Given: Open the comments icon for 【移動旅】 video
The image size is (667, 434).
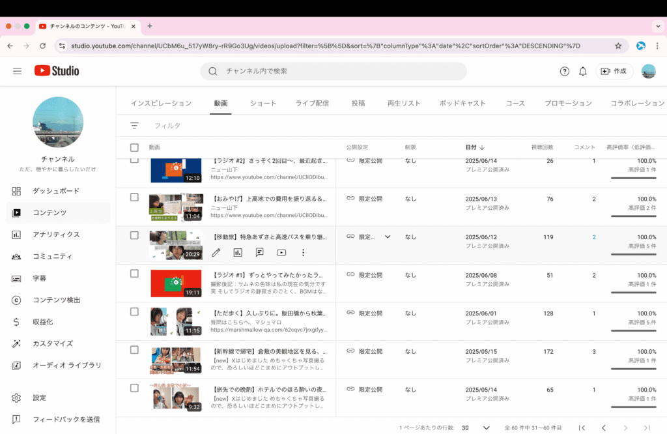Looking at the screenshot, I should point(260,252).
